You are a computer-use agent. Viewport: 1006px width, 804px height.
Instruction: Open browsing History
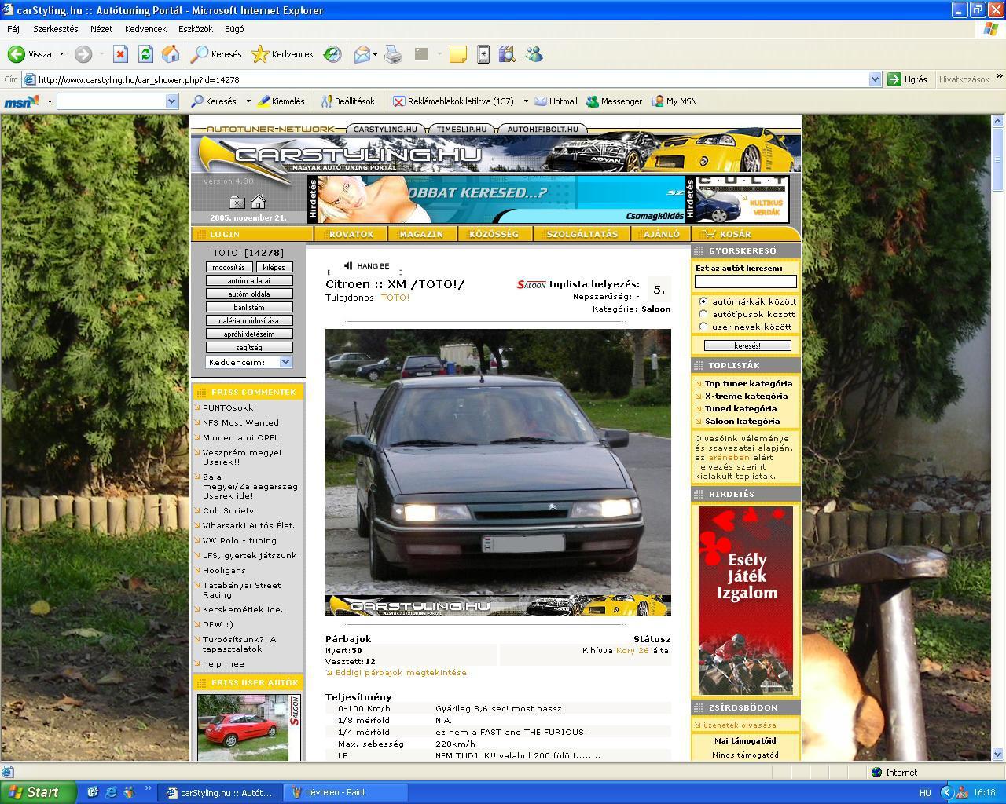332,54
